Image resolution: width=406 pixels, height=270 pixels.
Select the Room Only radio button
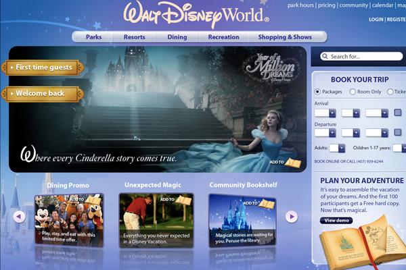point(353,92)
